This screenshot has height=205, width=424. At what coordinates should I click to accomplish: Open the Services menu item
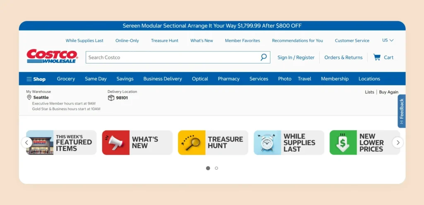point(259,79)
